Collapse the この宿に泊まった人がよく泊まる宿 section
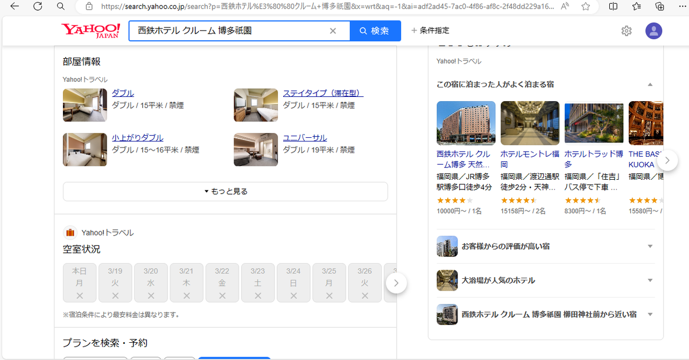This screenshot has height=360, width=689. (x=650, y=84)
